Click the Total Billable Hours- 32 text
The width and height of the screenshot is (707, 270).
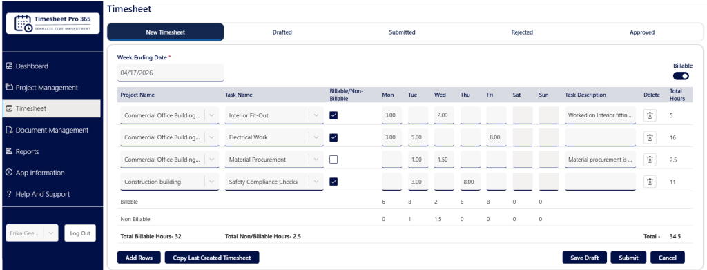click(151, 236)
